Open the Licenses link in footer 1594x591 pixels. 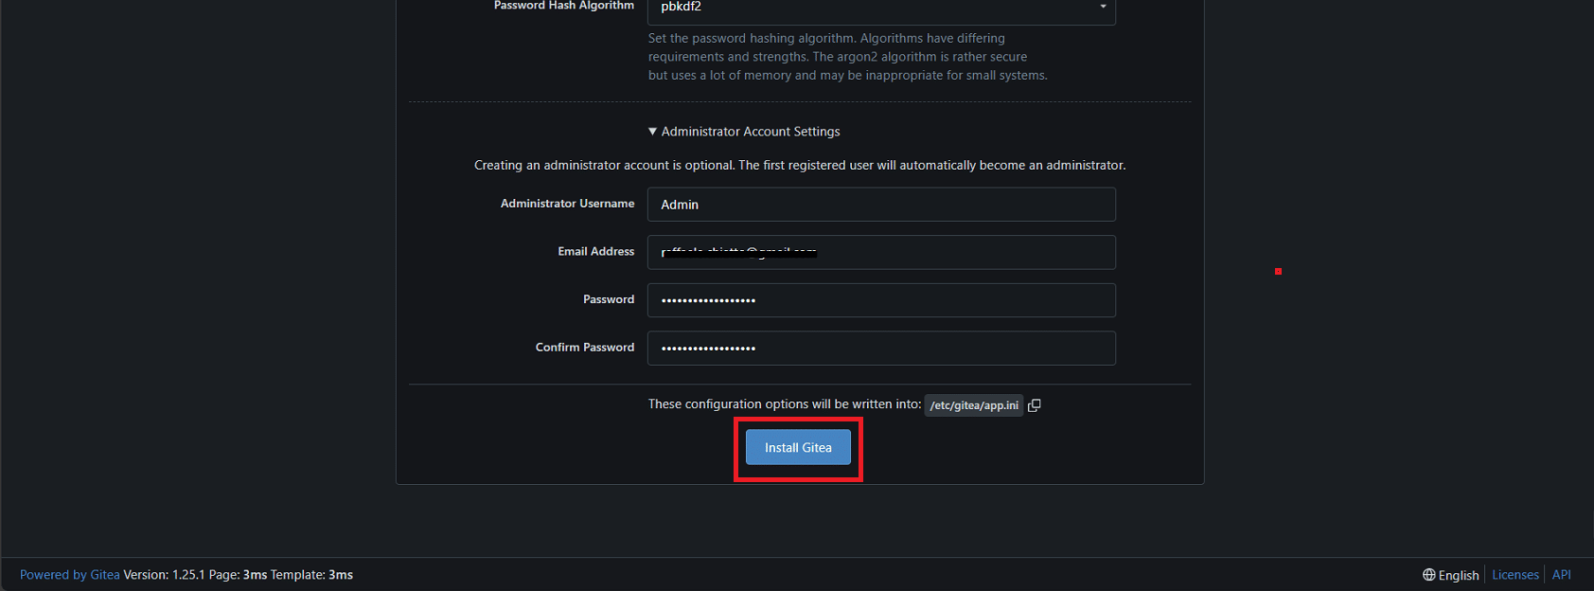click(1514, 575)
